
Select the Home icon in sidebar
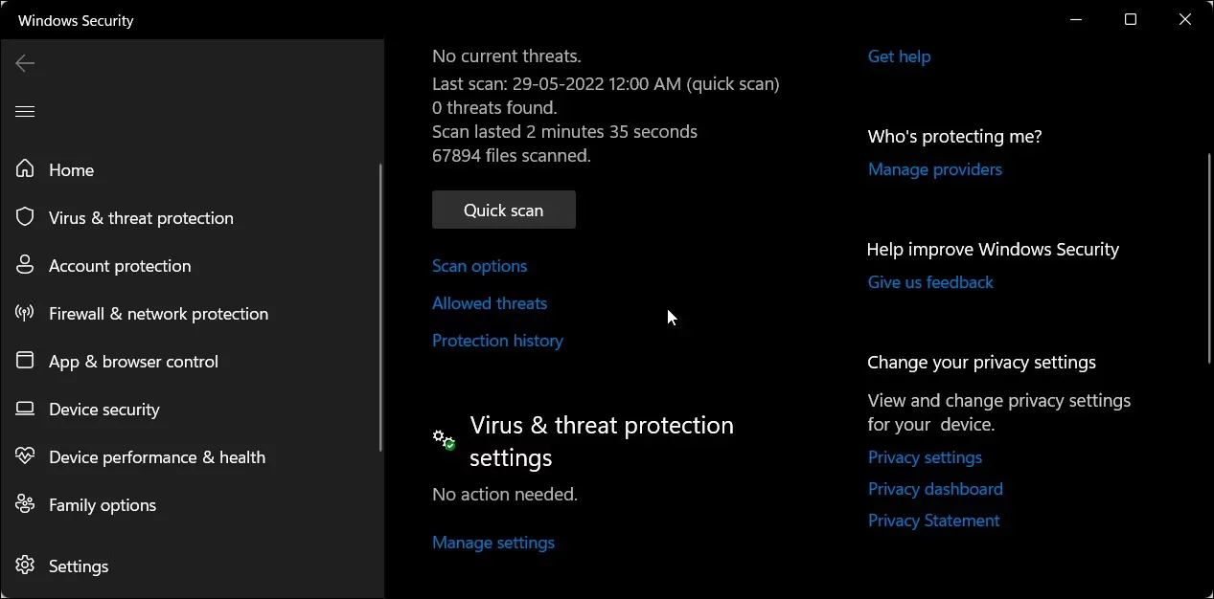click(25, 169)
